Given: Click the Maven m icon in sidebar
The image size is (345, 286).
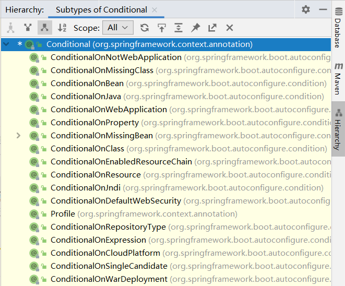Looking at the screenshot, I should point(339,66).
